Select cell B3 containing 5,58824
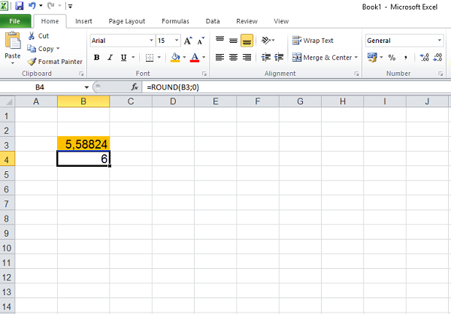This screenshot has height=314, width=451. pos(83,144)
